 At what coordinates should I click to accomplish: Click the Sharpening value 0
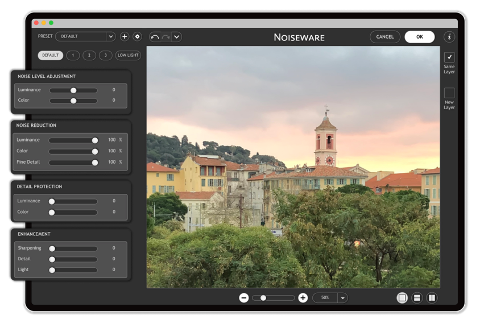point(114,248)
